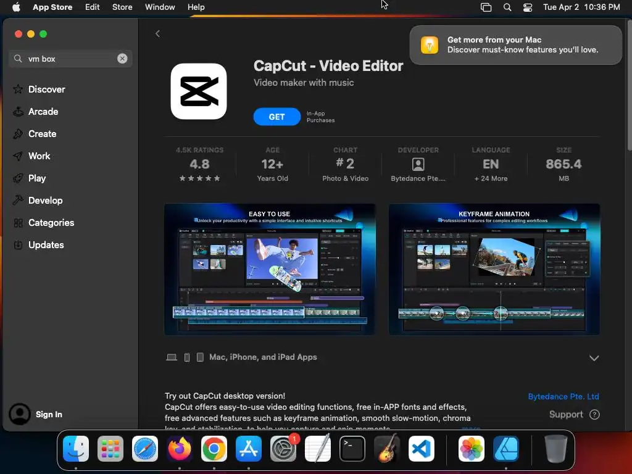The height and width of the screenshot is (474, 632).
Task: Click the vm box search field
Action: pyautogui.click(x=70, y=59)
